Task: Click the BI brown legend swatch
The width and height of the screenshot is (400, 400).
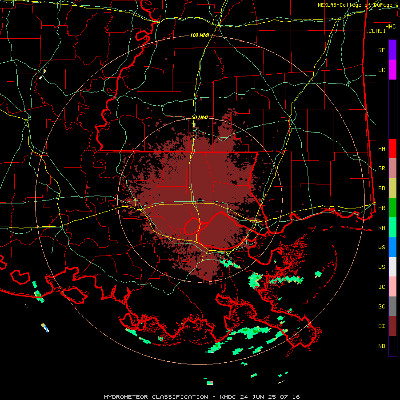Action: pyautogui.click(x=392, y=326)
